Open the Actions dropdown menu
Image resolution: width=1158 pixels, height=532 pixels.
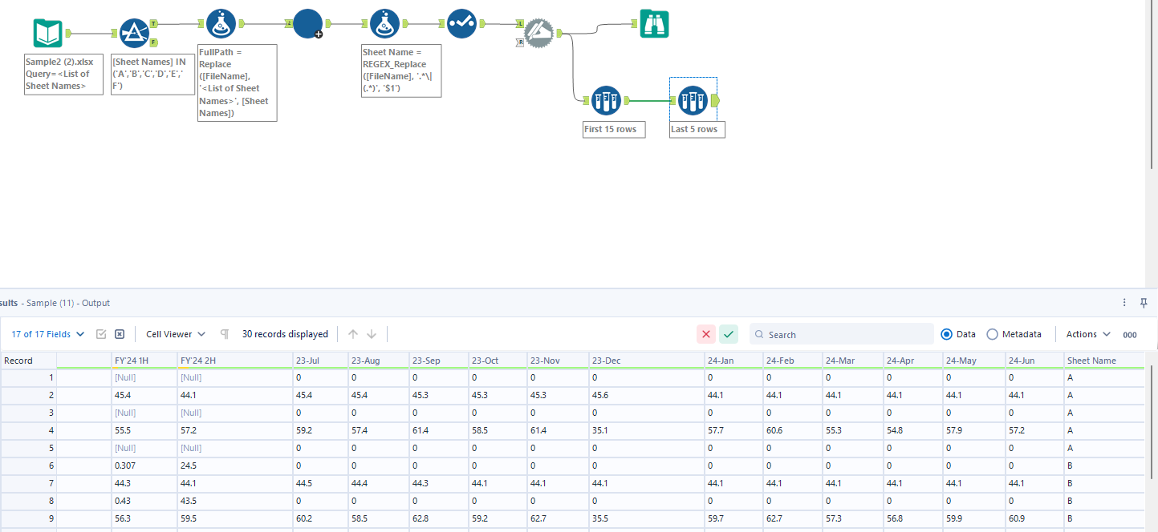(1088, 334)
